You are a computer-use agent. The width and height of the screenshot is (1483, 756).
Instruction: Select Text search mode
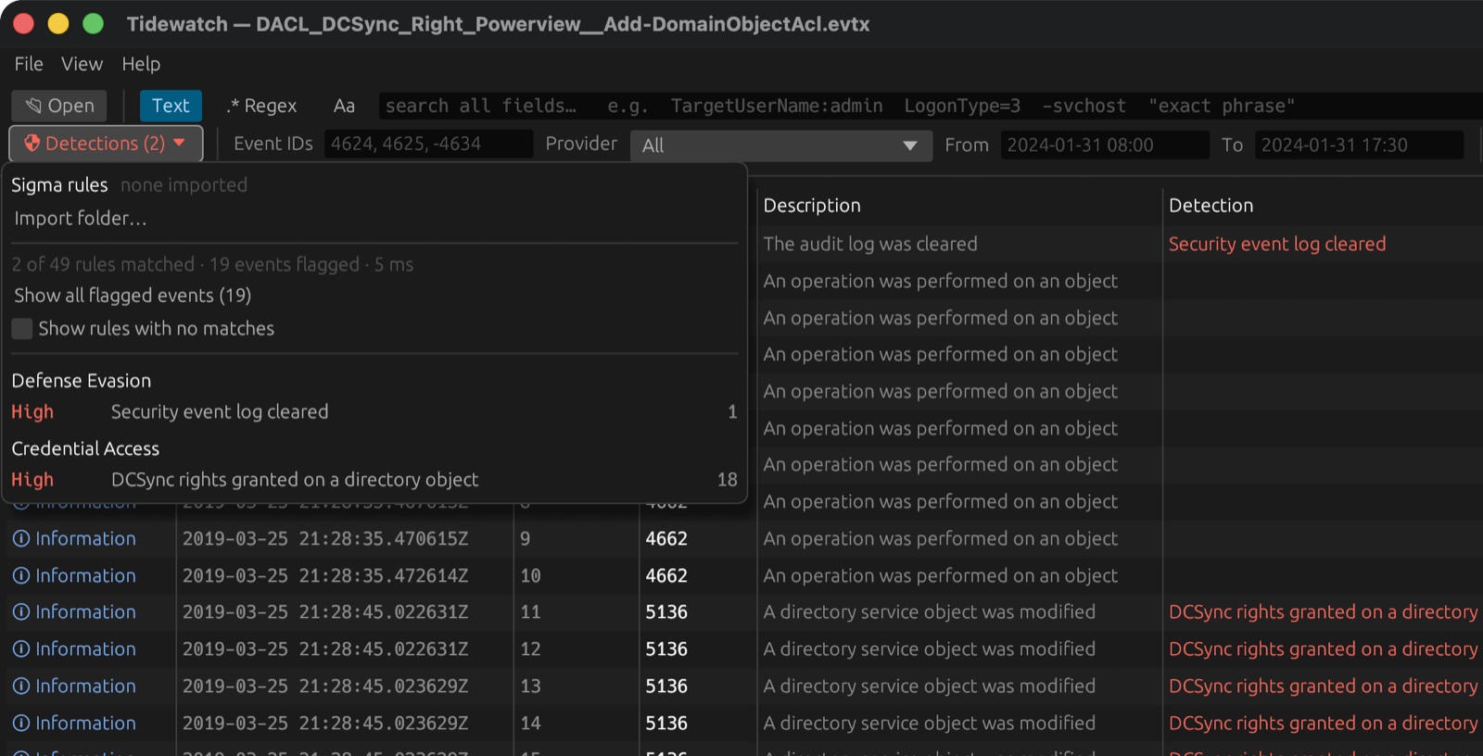pos(171,106)
